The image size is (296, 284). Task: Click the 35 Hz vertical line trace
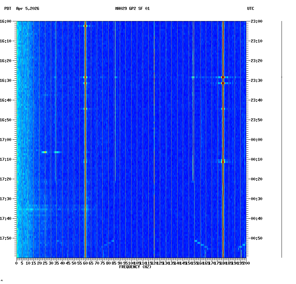click(x=56, y=131)
